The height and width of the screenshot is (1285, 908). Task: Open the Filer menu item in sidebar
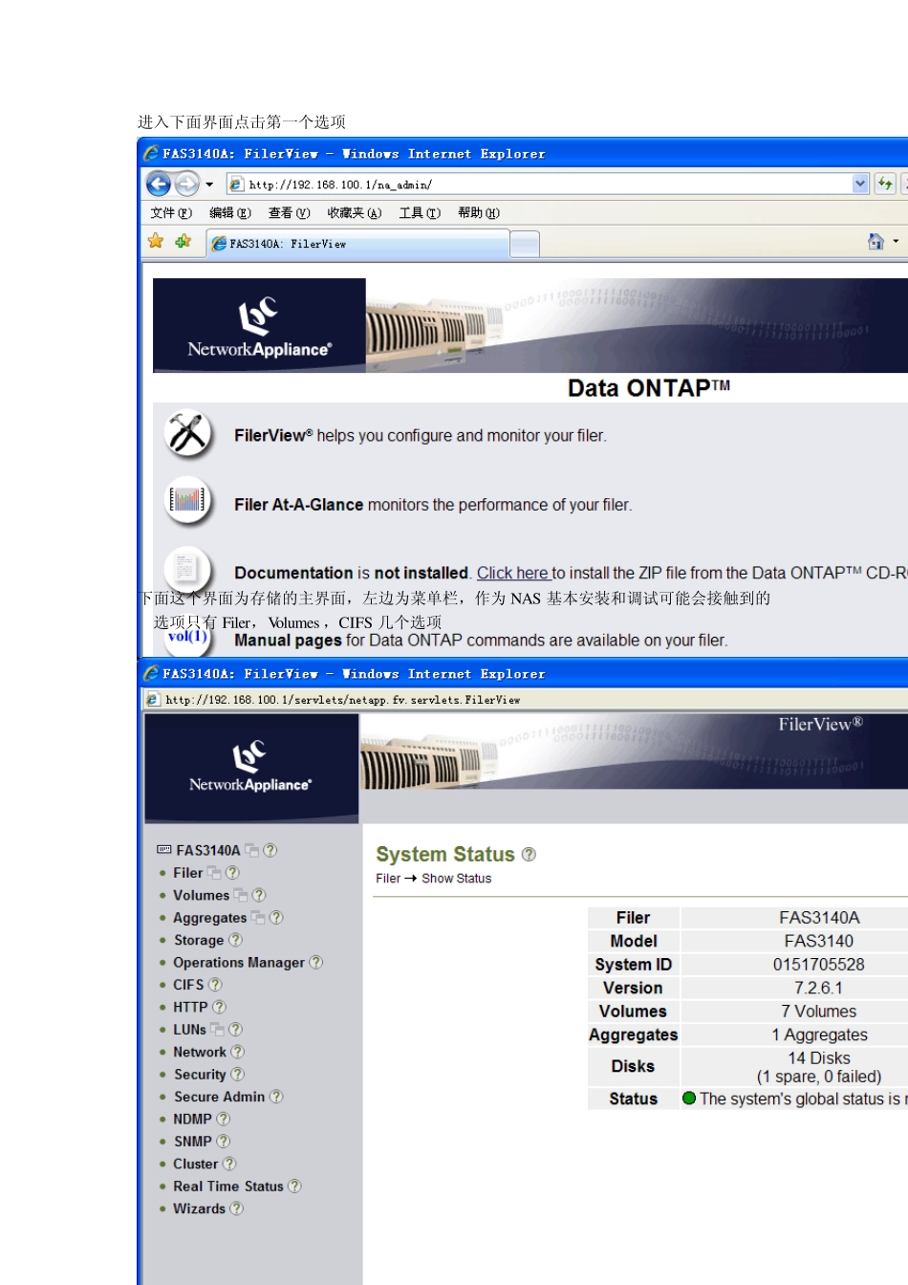[x=187, y=873]
